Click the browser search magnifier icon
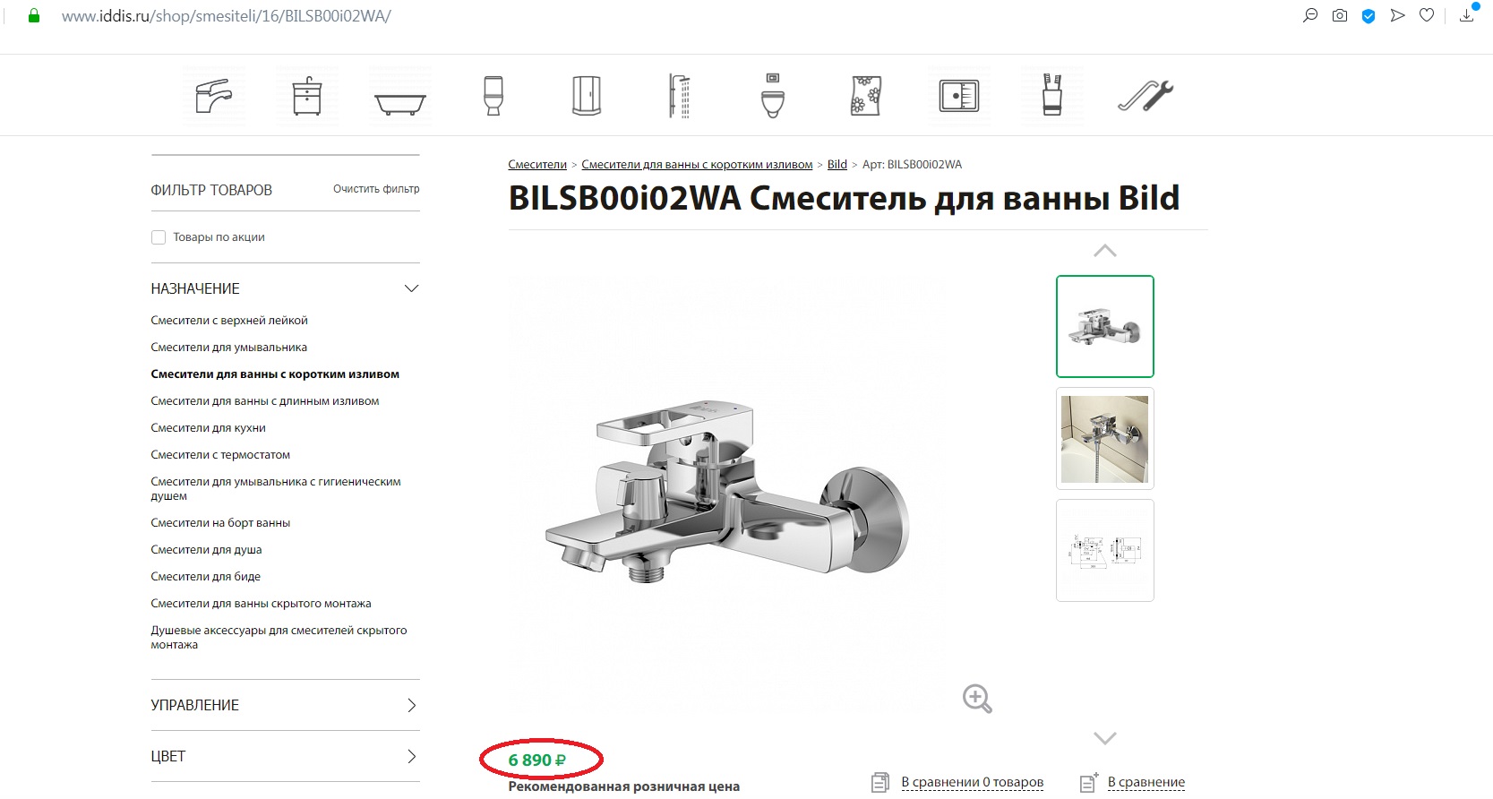This screenshot has height=799, width=1493. 1310,15
